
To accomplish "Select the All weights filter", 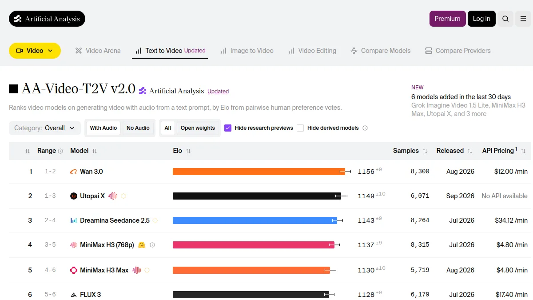I will [x=167, y=128].
